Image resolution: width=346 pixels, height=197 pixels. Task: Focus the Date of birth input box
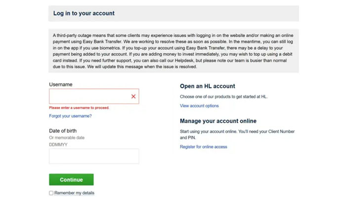click(x=94, y=157)
